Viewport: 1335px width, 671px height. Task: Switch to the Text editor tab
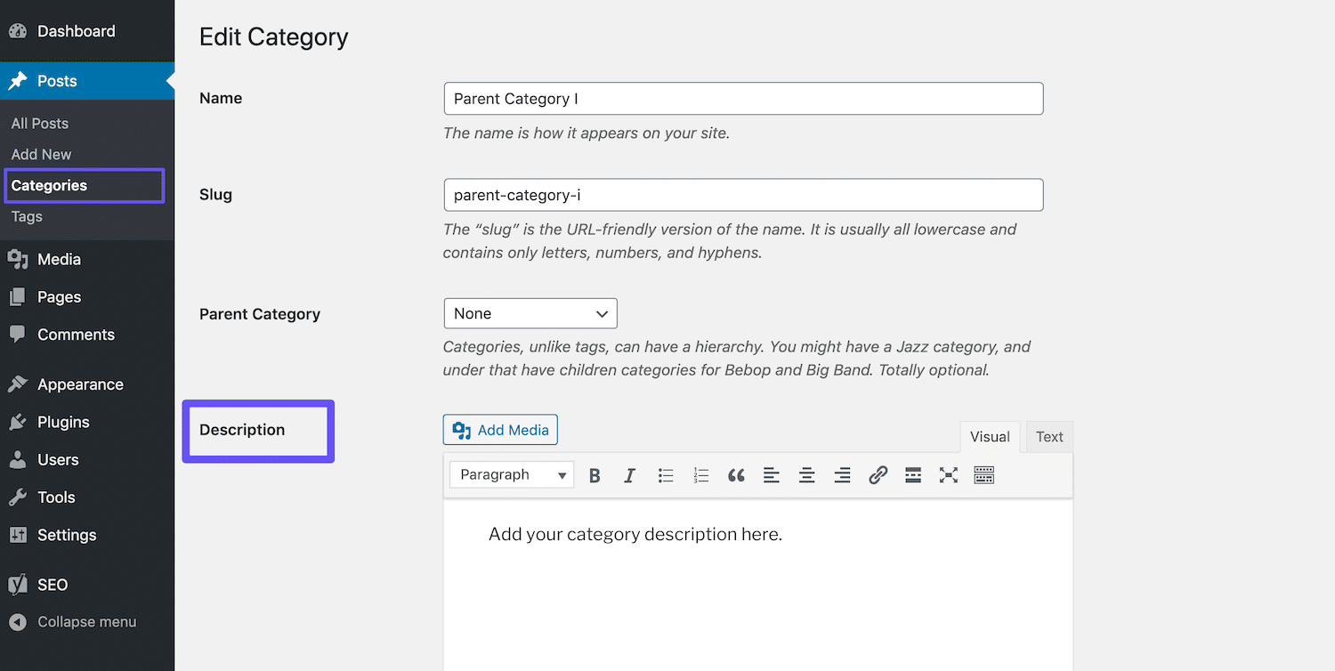tap(1049, 437)
